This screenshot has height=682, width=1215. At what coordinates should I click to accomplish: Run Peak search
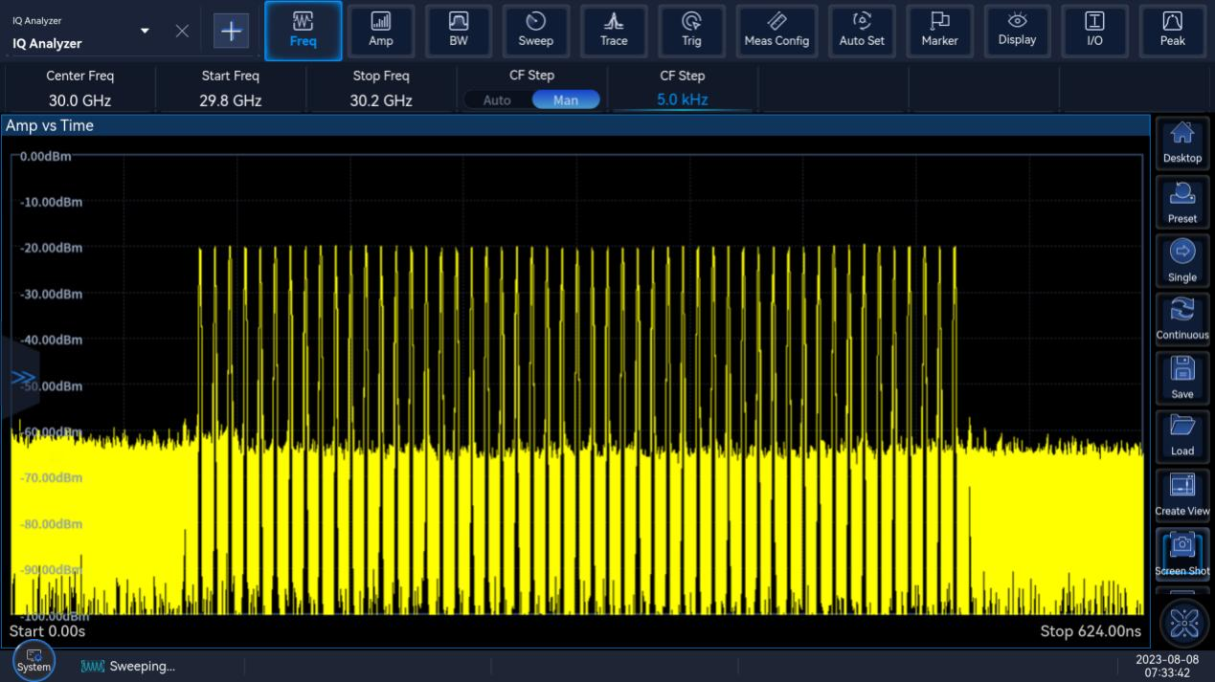[1172, 31]
